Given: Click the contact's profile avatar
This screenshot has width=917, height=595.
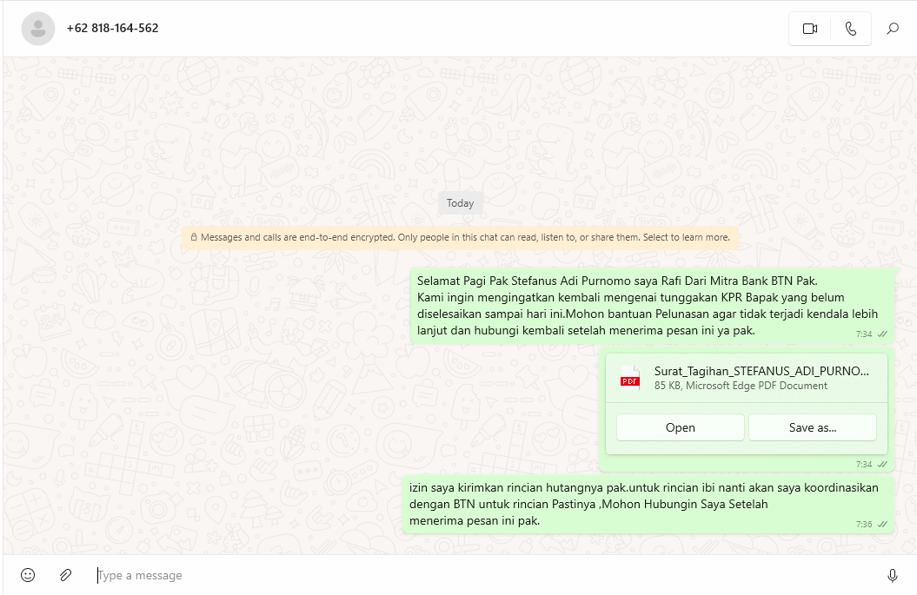Looking at the screenshot, I should tap(37, 29).
